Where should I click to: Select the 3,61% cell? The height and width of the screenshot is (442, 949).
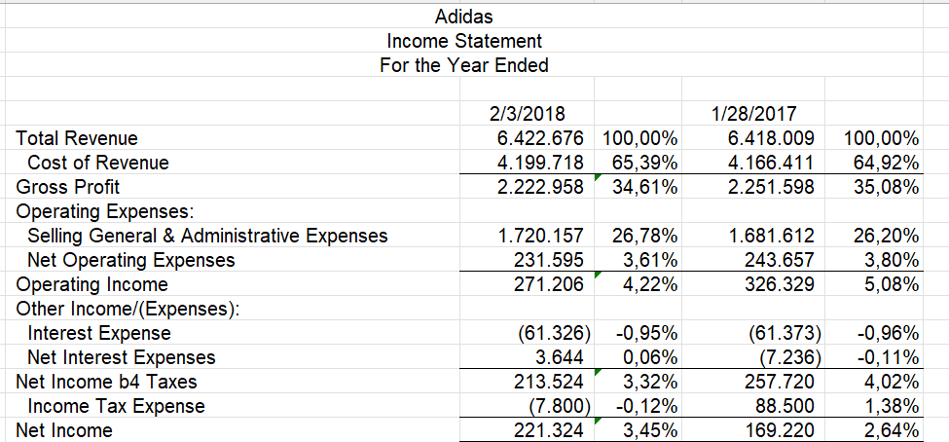click(x=650, y=260)
